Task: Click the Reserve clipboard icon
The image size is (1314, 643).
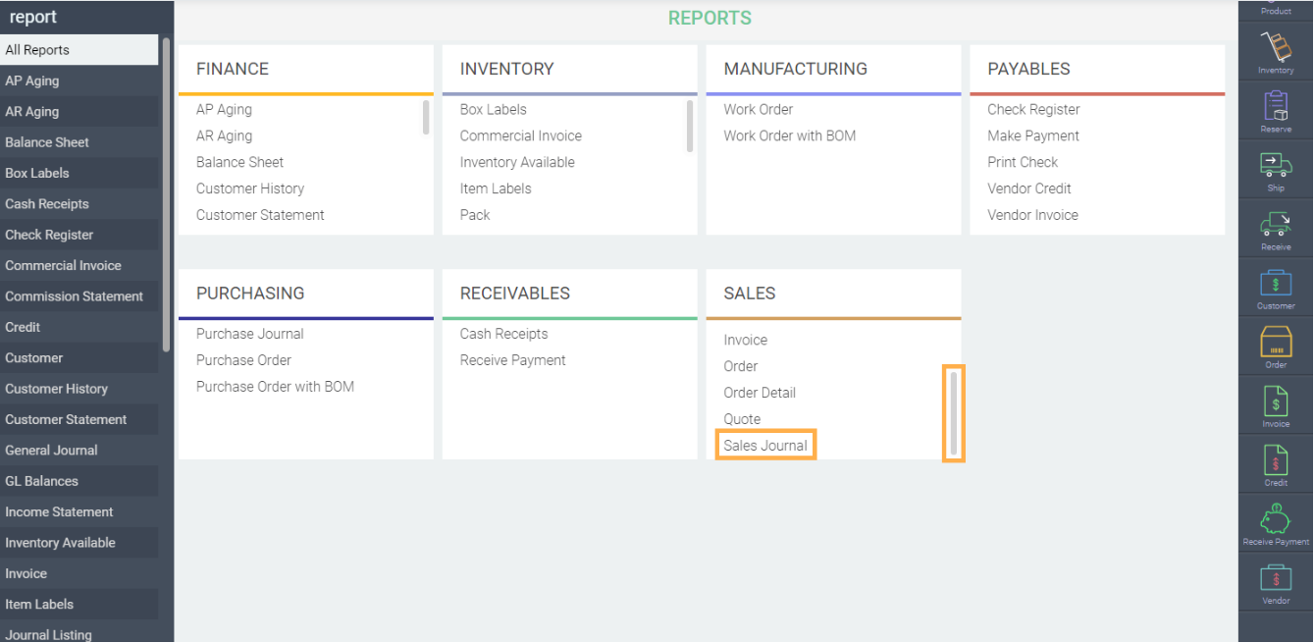Action: pyautogui.click(x=1276, y=106)
